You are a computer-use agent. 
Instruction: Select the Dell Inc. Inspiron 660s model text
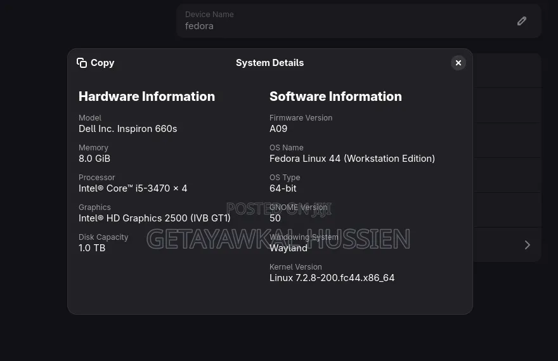[127, 129]
